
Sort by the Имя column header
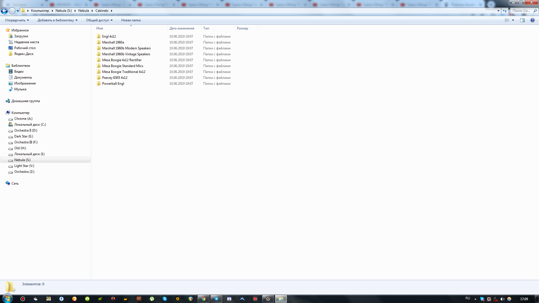131,28
